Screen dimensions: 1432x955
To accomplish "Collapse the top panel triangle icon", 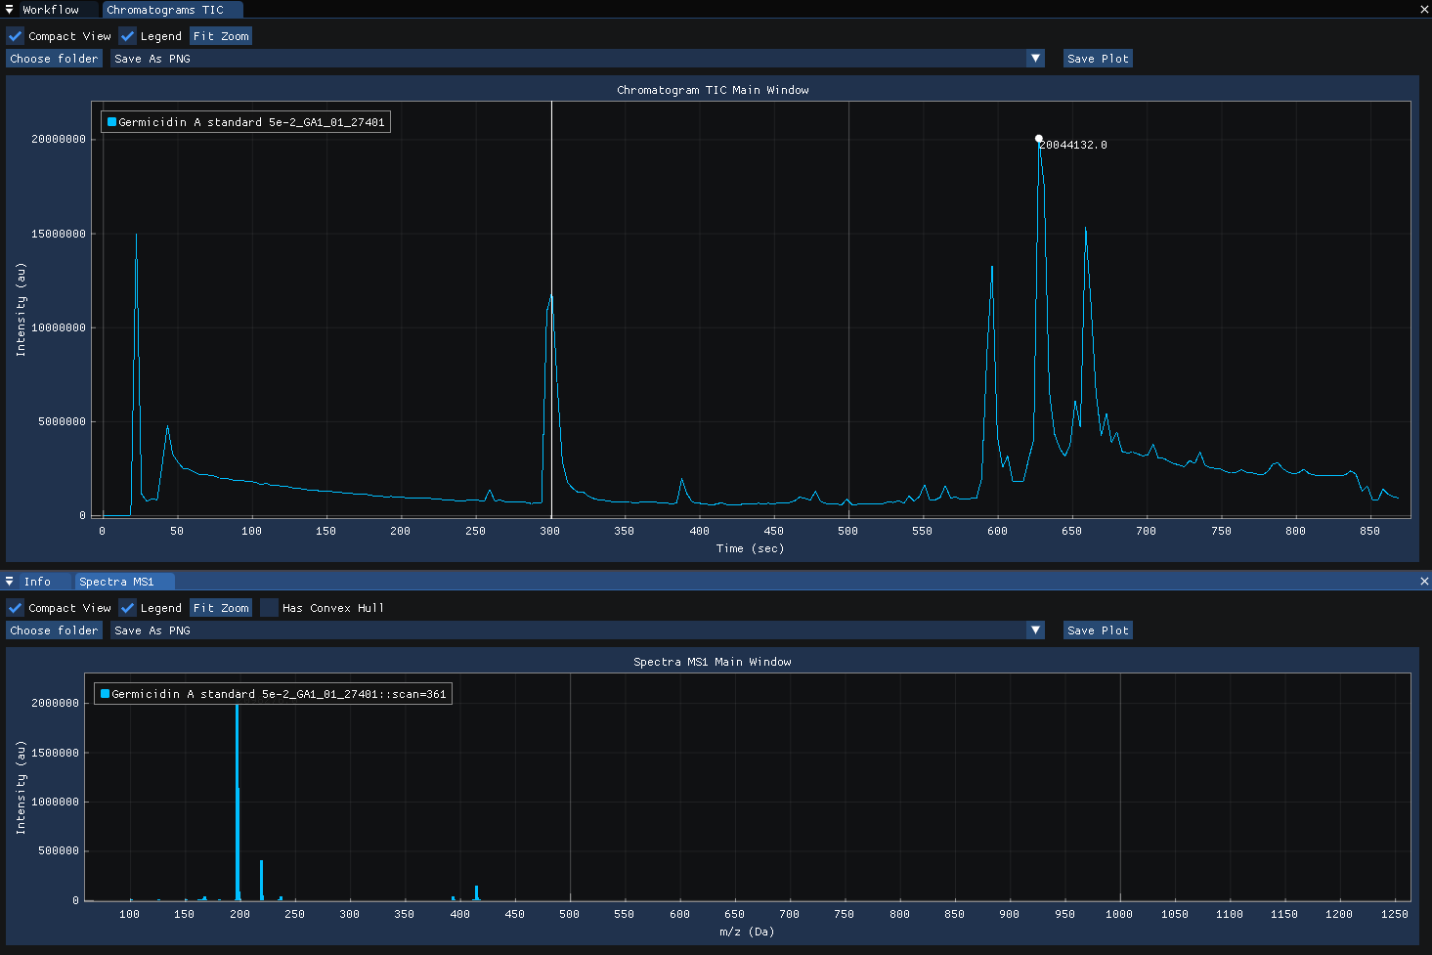I will coord(10,10).
